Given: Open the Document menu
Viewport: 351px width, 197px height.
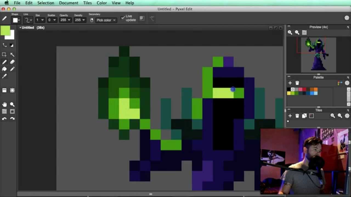Looking at the screenshot, I should [x=69, y=3].
